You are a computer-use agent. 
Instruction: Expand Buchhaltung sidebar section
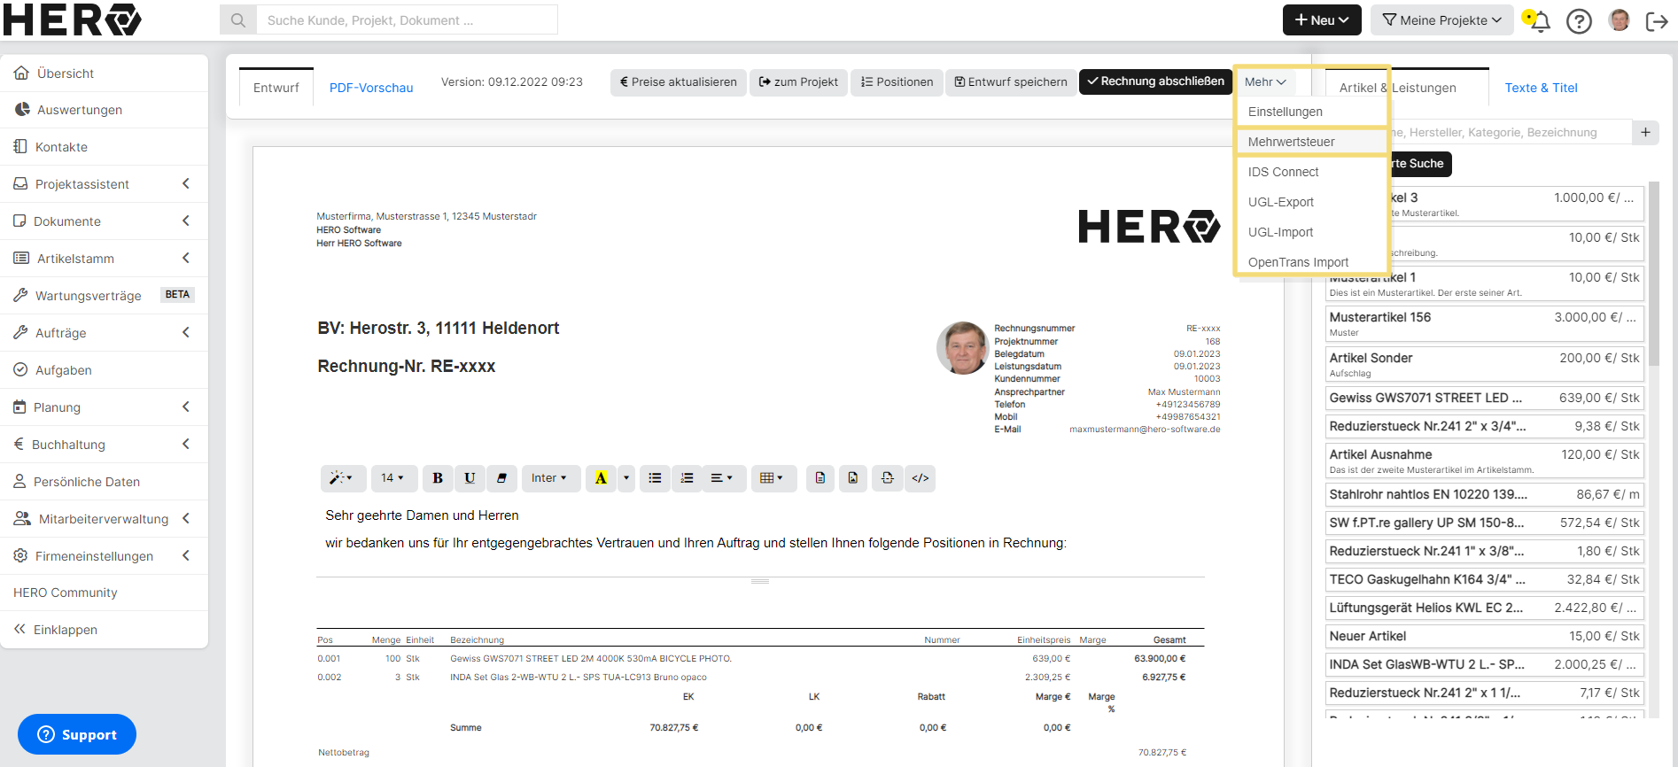pos(105,445)
